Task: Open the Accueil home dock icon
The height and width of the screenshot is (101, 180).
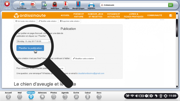Action: pos(8,97)
